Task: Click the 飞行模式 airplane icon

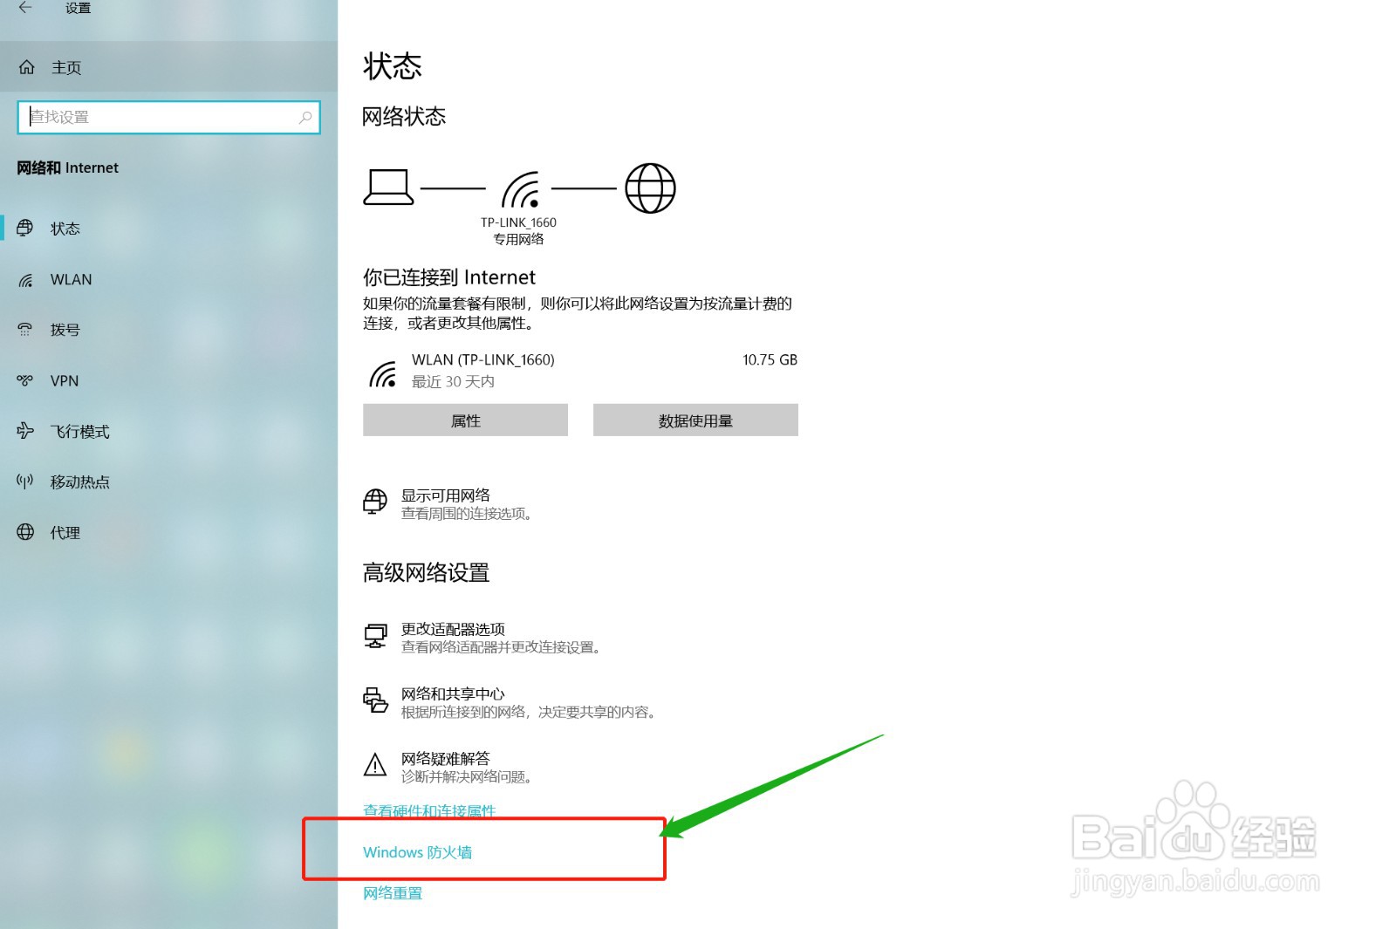Action: coord(24,431)
